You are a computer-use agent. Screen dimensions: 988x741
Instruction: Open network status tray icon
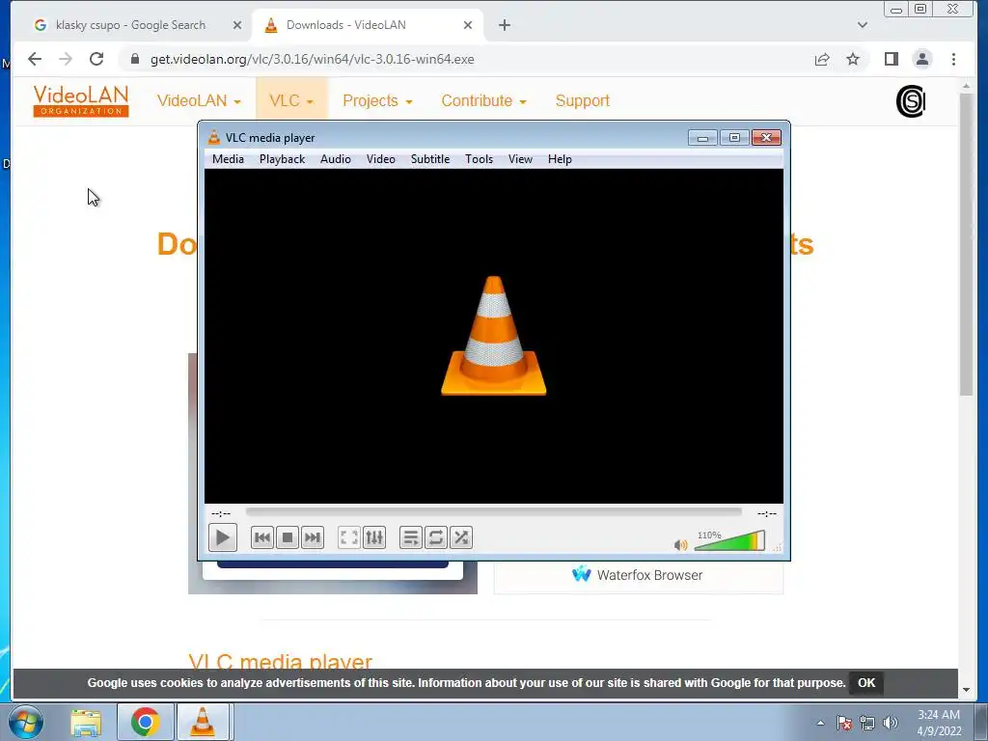pyautogui.click(x=867, y=723)
